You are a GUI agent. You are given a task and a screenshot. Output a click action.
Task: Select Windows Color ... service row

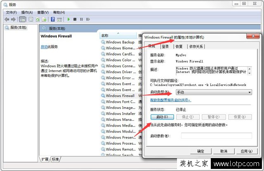(120, 60)
